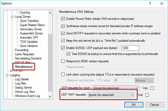Enable Respond to BIND version requests

(x=63, y=61)
